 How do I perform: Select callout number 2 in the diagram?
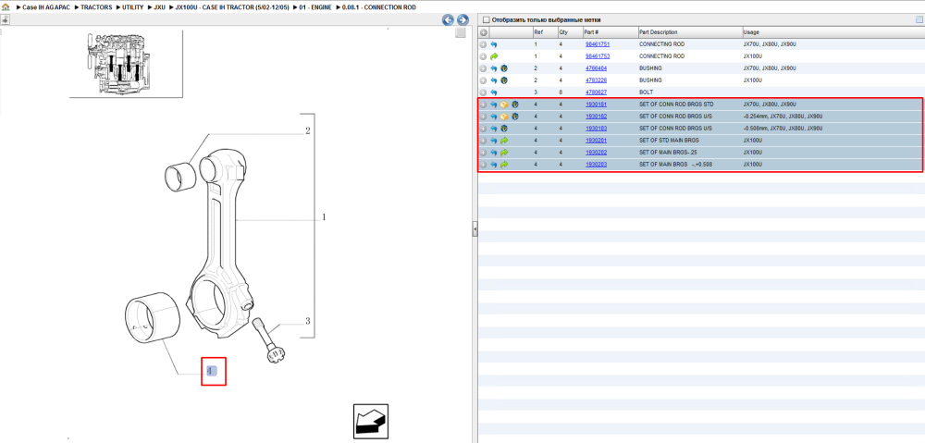(x=308, y=131)
